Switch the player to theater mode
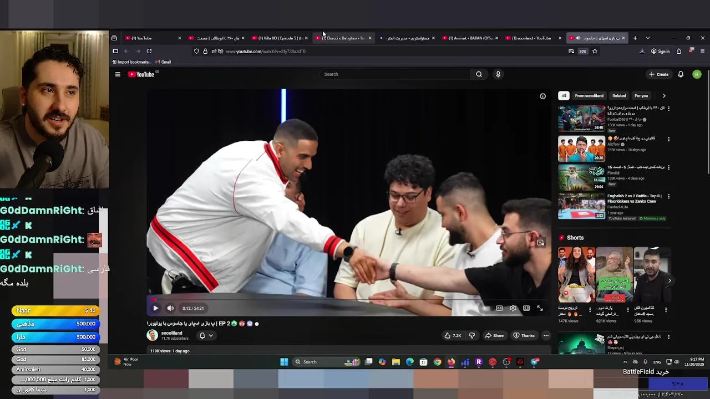The height and width of the screenshot is (399, 710). pyautogui.click(x=526, y=308)
